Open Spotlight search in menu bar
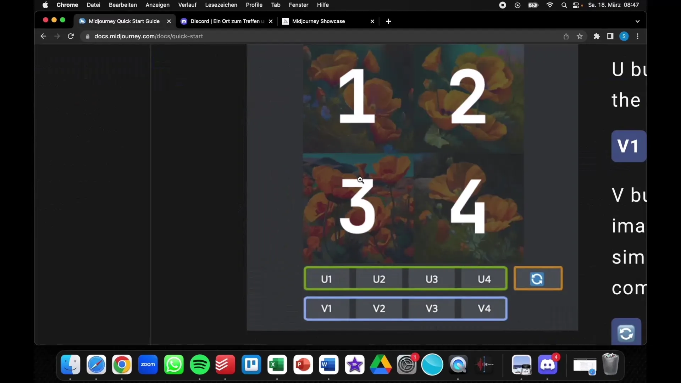Viewport: 681px width, 383px height. (x=564, y=5)
